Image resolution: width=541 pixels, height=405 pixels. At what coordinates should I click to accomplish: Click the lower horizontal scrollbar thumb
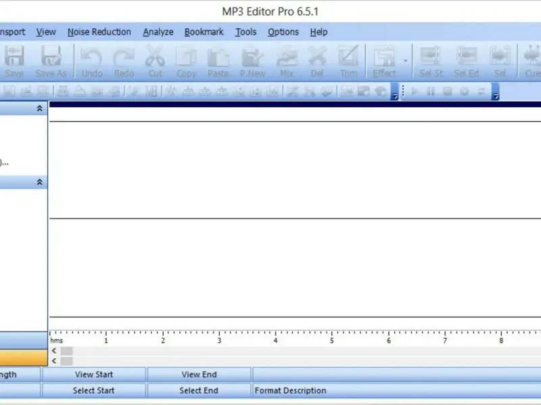66,361
